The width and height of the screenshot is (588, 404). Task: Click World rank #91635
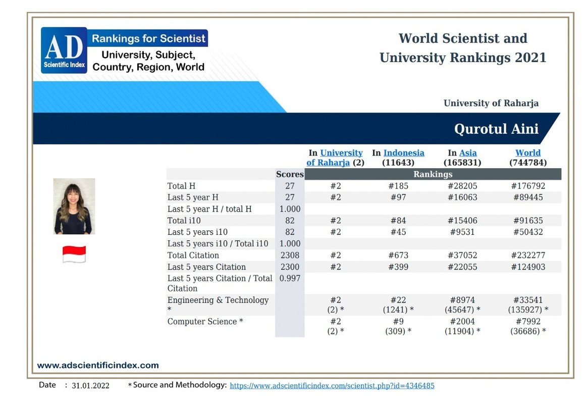pos(528,221)
